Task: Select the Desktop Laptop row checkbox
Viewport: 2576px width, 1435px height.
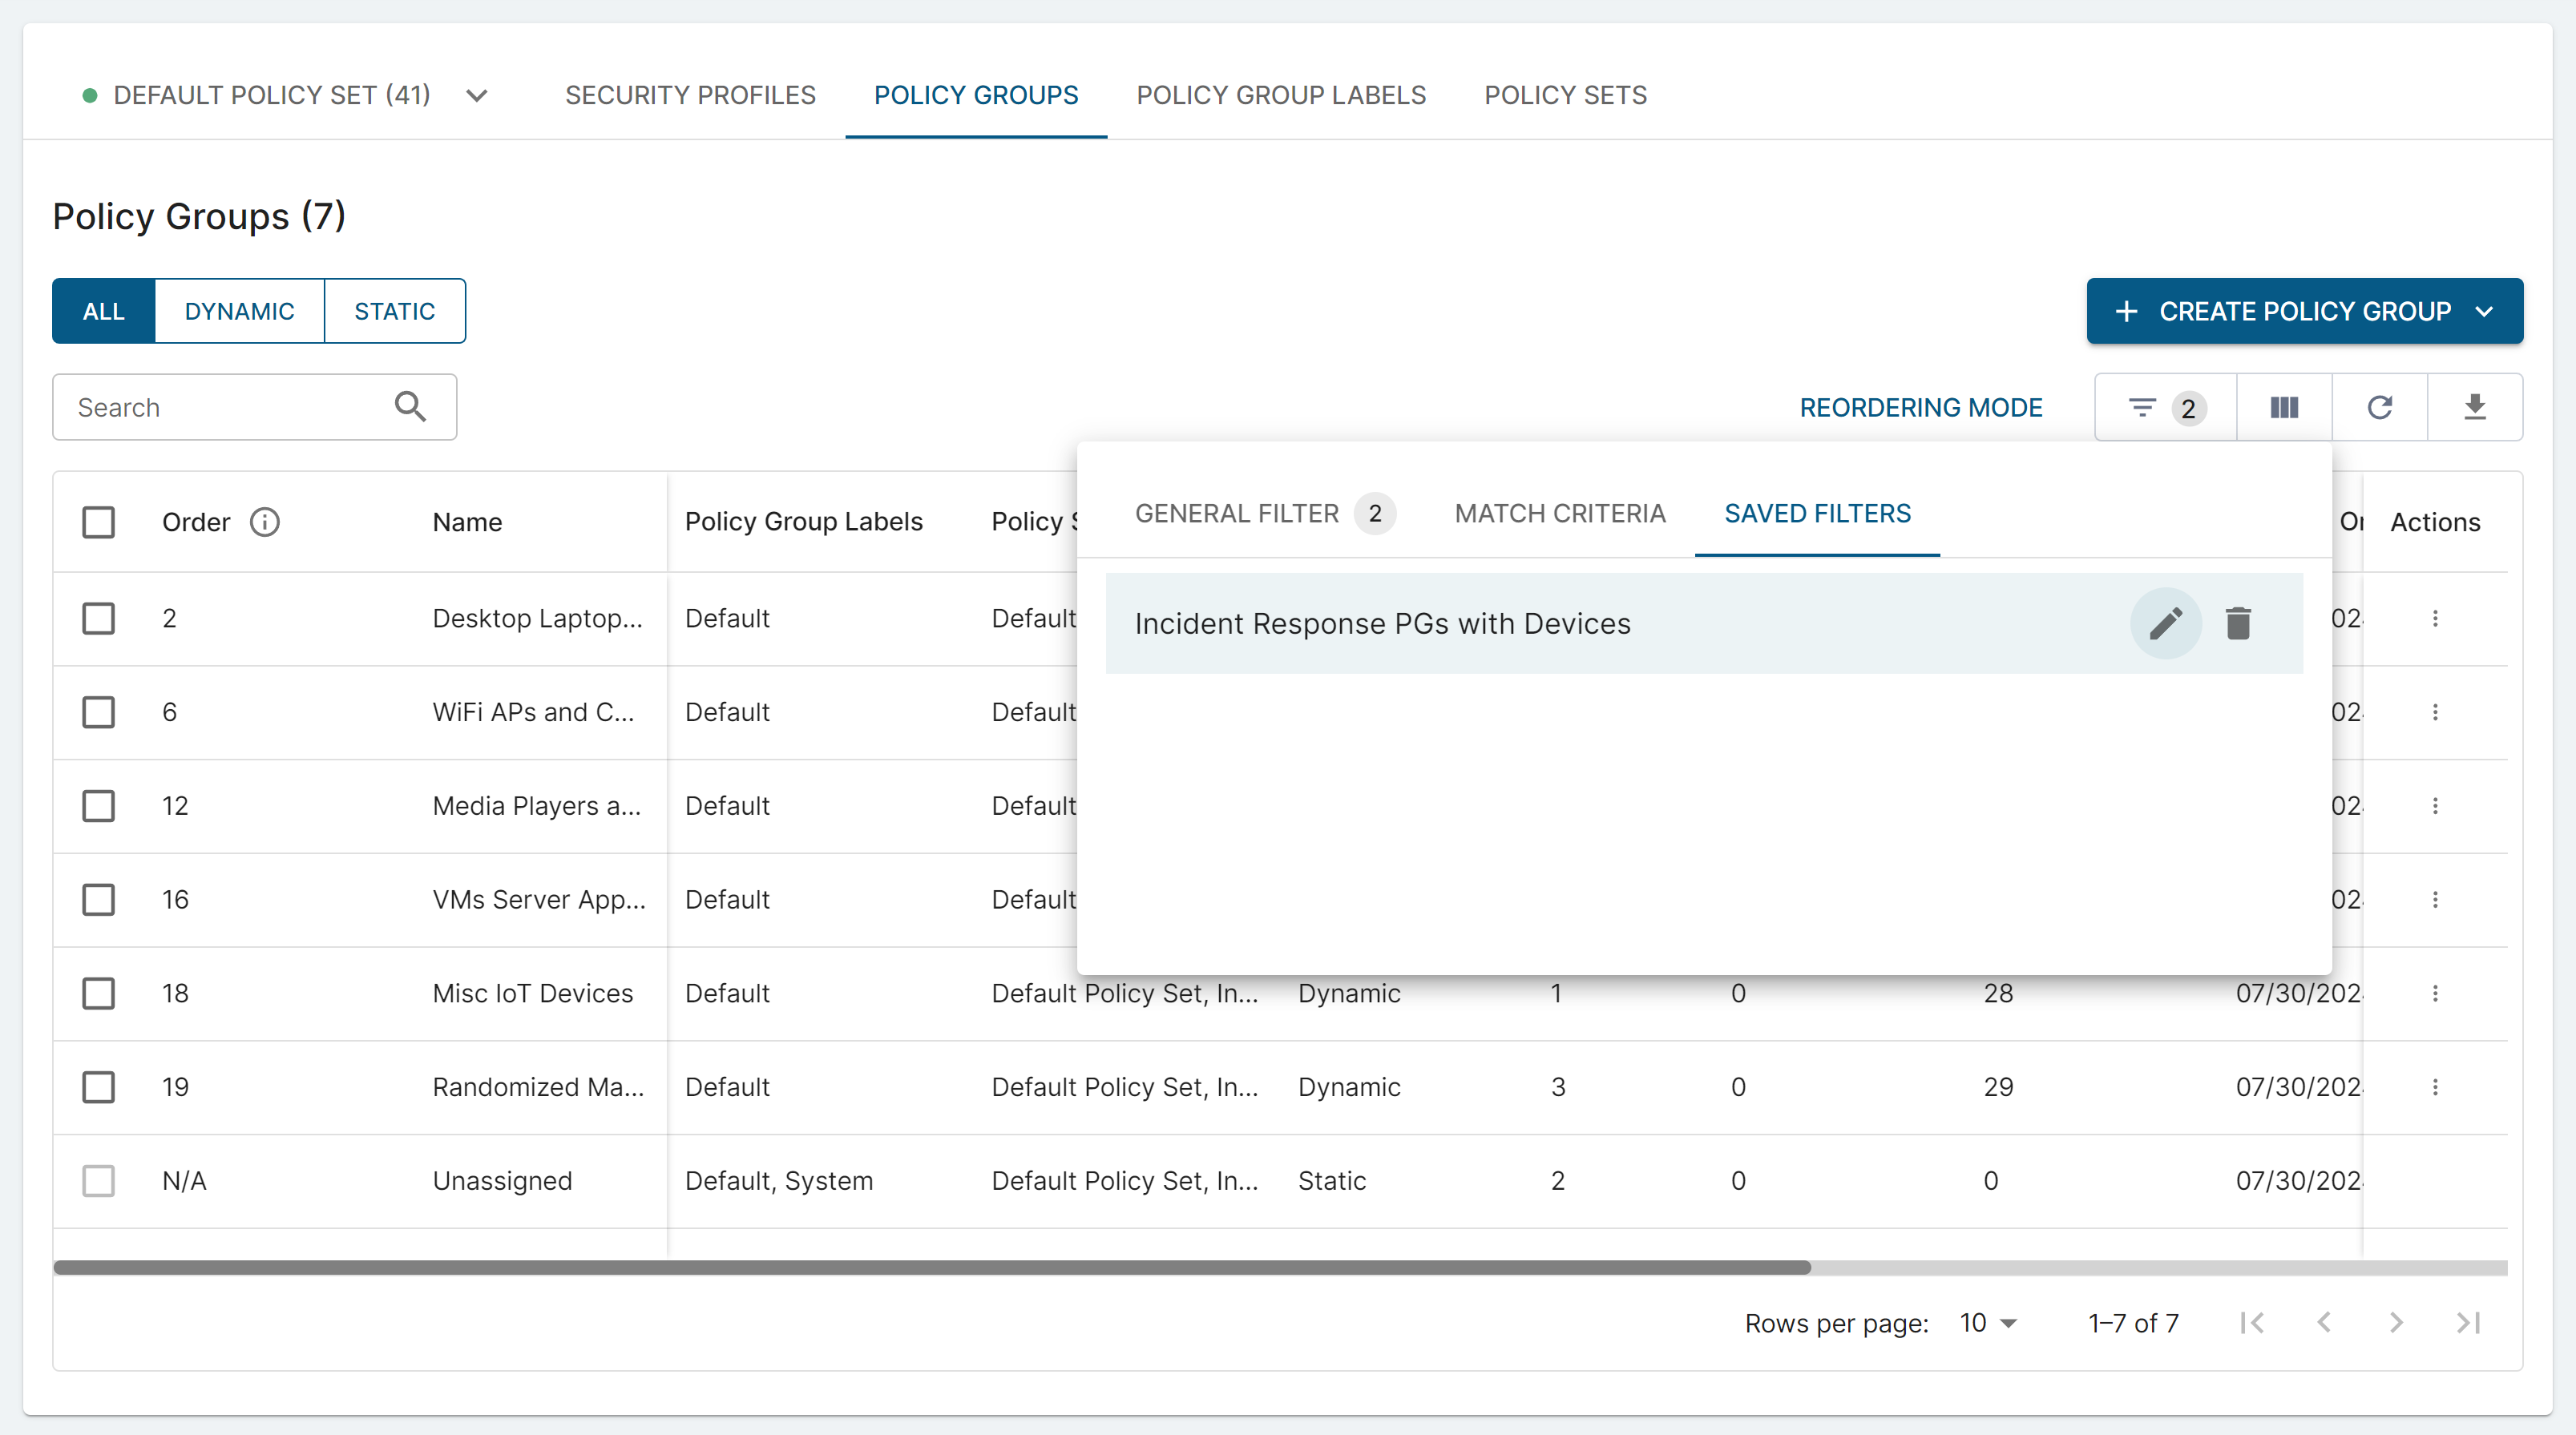Action: (98, 618)
